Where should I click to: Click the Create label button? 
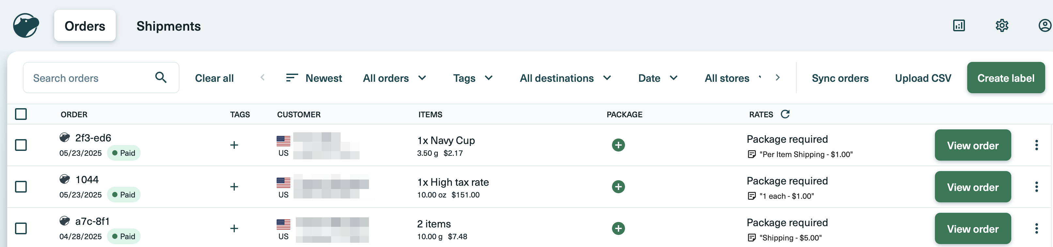coord(1006,78)
